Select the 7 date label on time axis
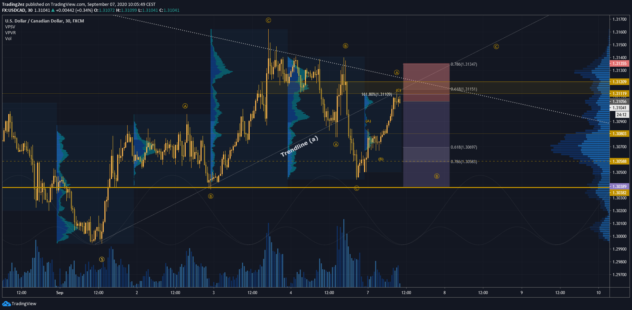Screen dimensions: 632x310 368,293
